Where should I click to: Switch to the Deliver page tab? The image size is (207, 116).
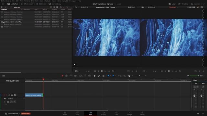pyautogui.click(x=142, y=113)
